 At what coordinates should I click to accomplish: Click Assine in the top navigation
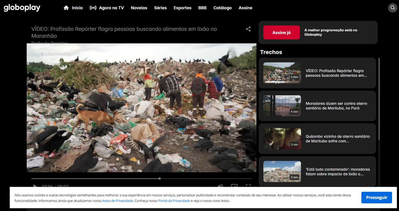tap(245, 8)
